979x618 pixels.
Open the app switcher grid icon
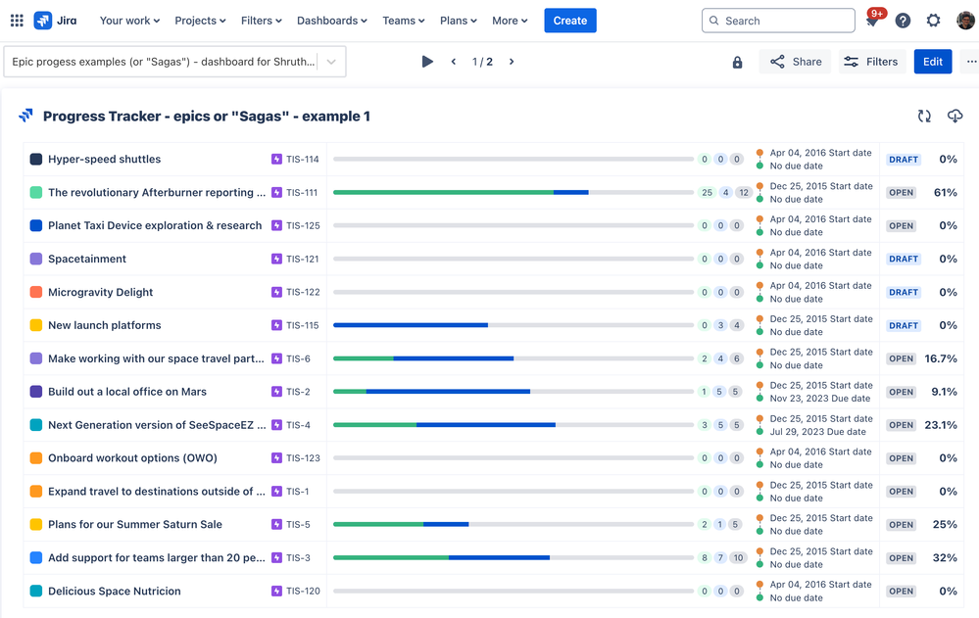click(x=17, y=21)
